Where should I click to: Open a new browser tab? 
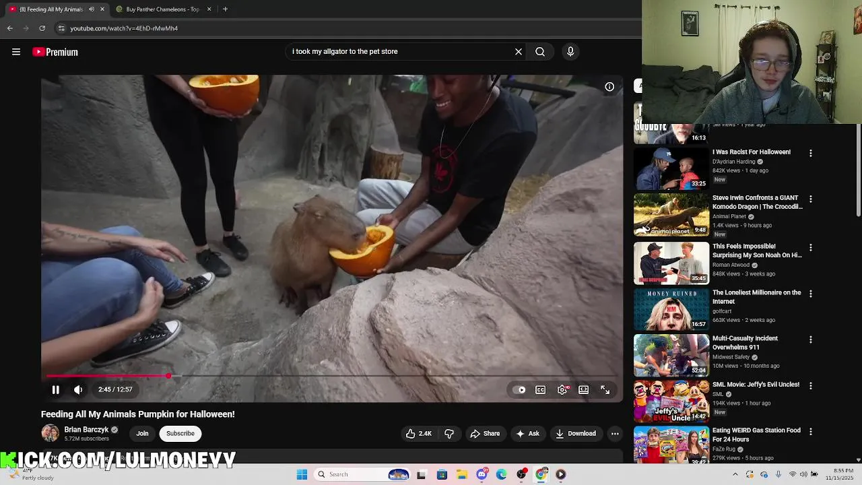click(x=225, y=9)
